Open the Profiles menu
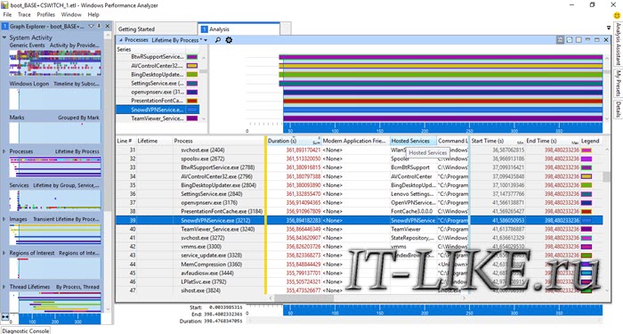This screenshot has height=334, width=623. pos(46,14)
